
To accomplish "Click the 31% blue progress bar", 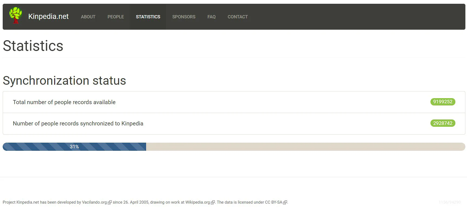I will pos(74,147).
